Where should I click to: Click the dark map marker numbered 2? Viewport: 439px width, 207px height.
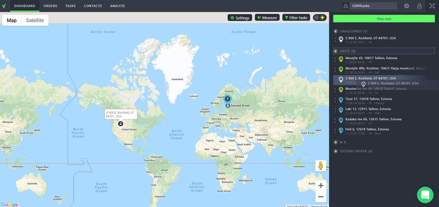pyautogui.click(x=120, y=124)
